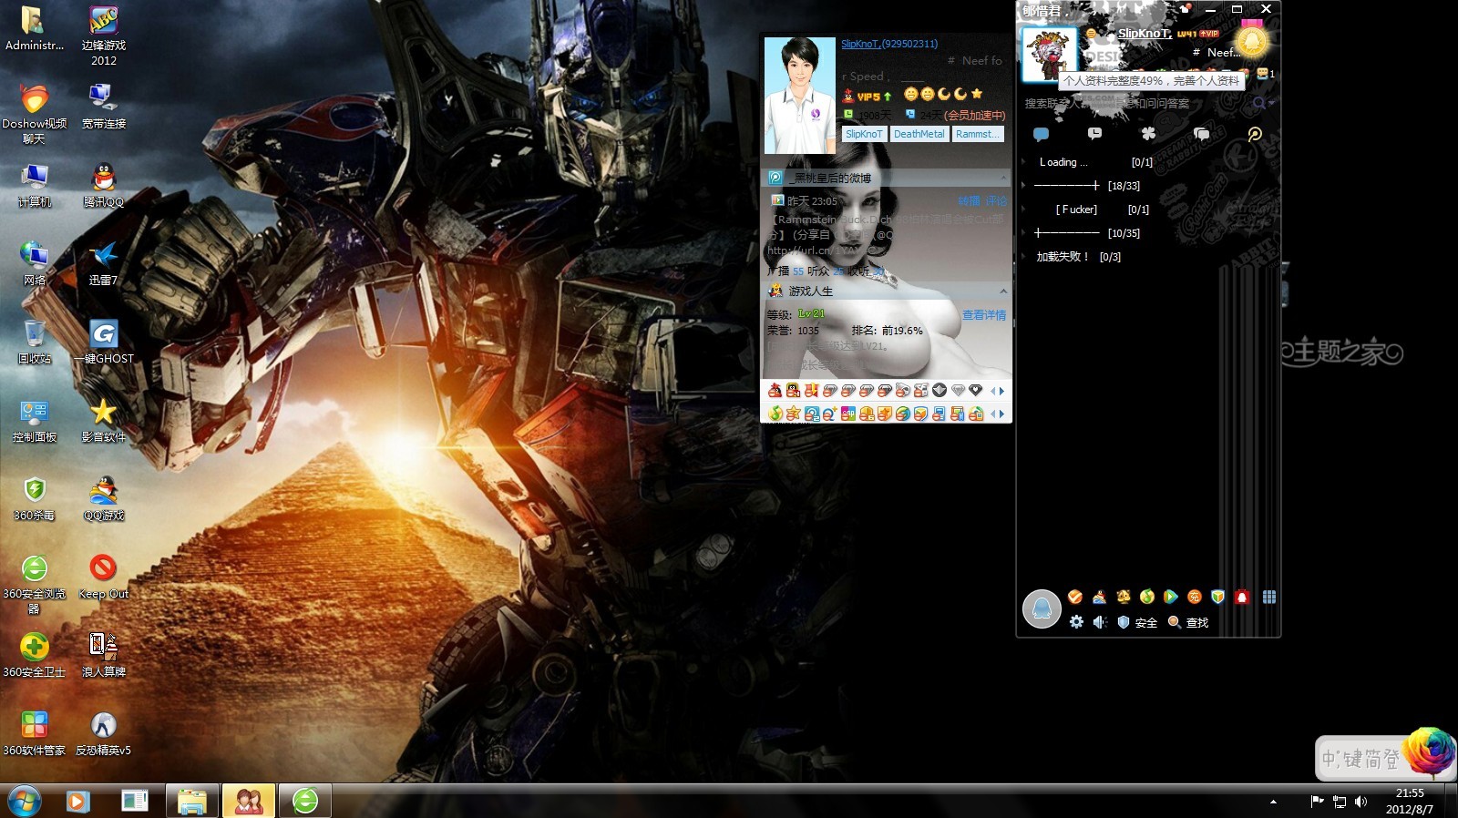Open the orange recharge '充' icon
The image size is (1458, 818).
point(1194,597)
